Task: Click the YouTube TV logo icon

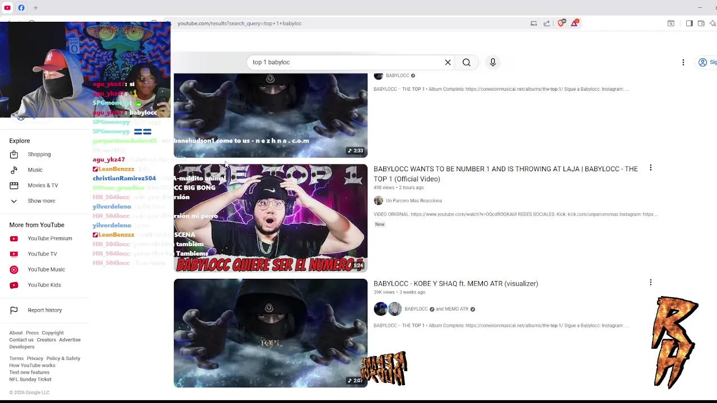Action: [x=14, y=254]
